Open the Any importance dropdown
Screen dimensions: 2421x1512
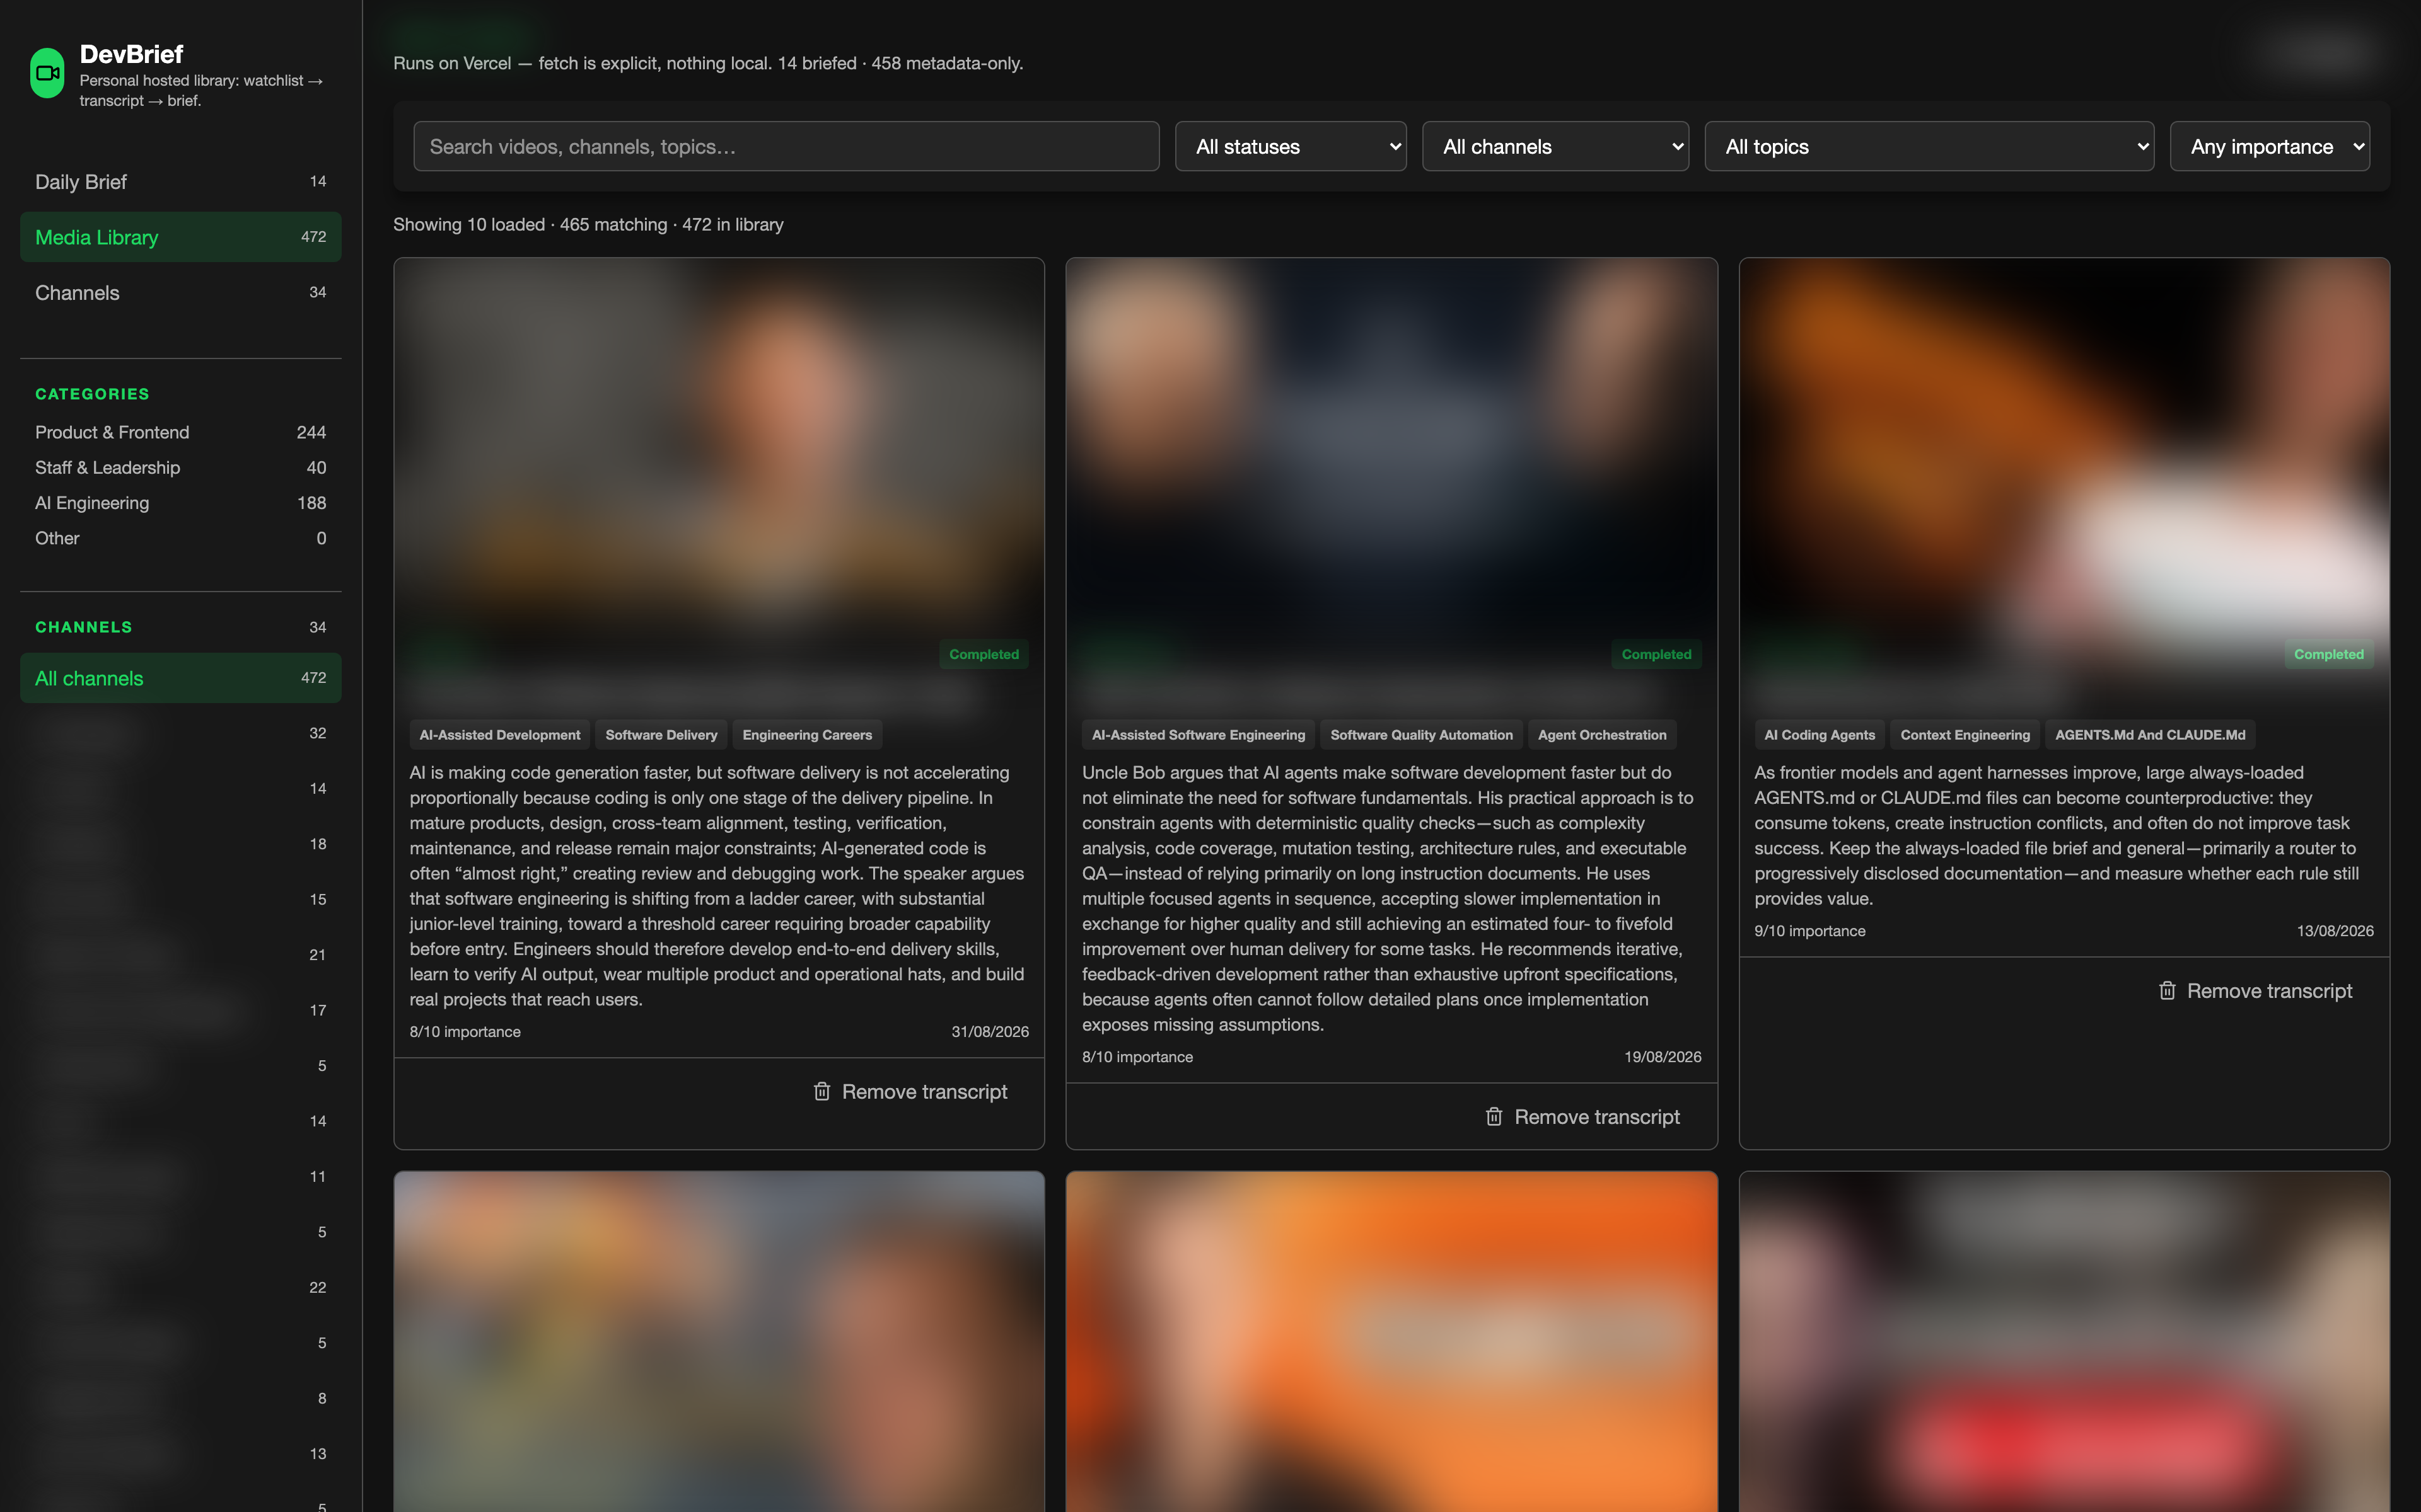2269,146
